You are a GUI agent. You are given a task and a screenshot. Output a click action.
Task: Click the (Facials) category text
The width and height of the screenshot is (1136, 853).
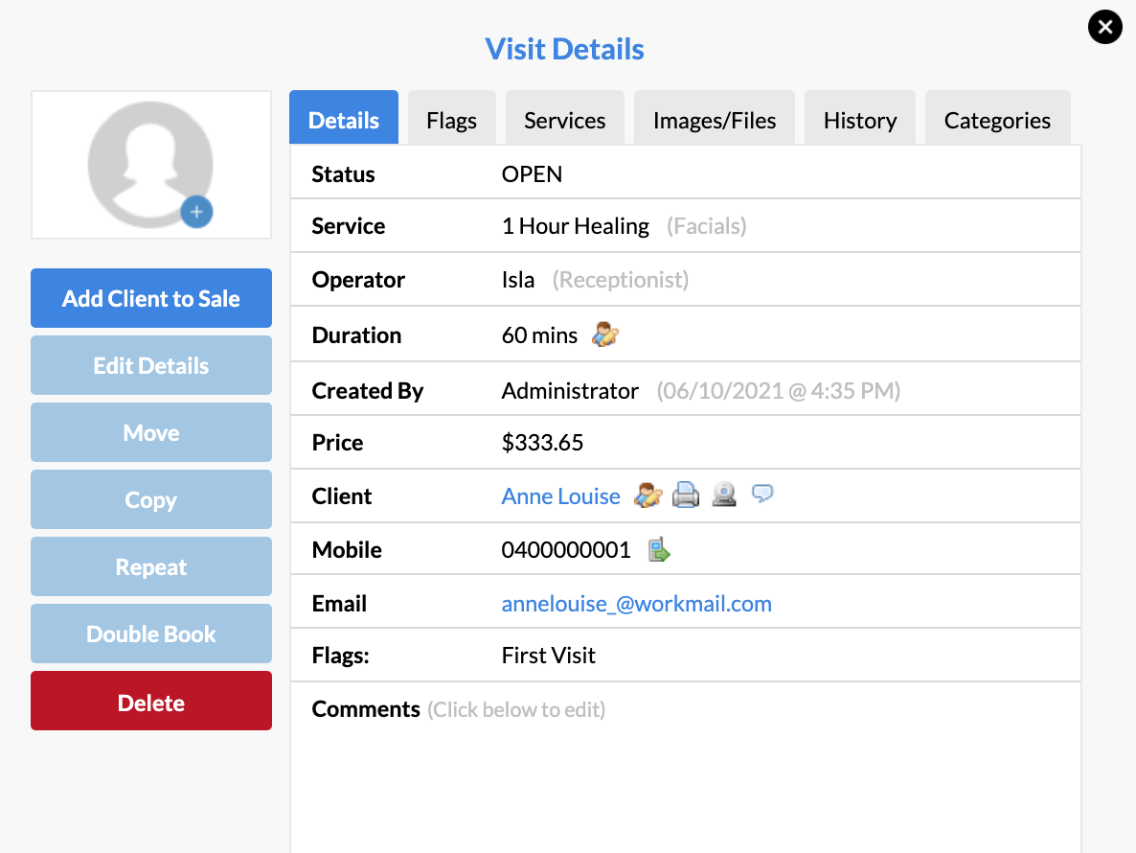point(706,226)
